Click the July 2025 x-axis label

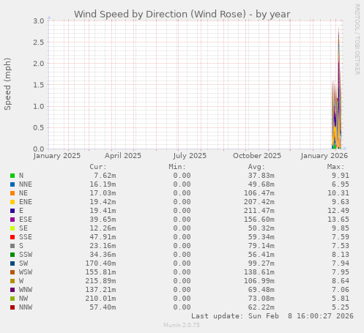190,156
